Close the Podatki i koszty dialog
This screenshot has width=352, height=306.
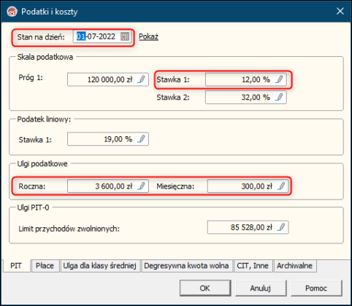tap(340, 11)
